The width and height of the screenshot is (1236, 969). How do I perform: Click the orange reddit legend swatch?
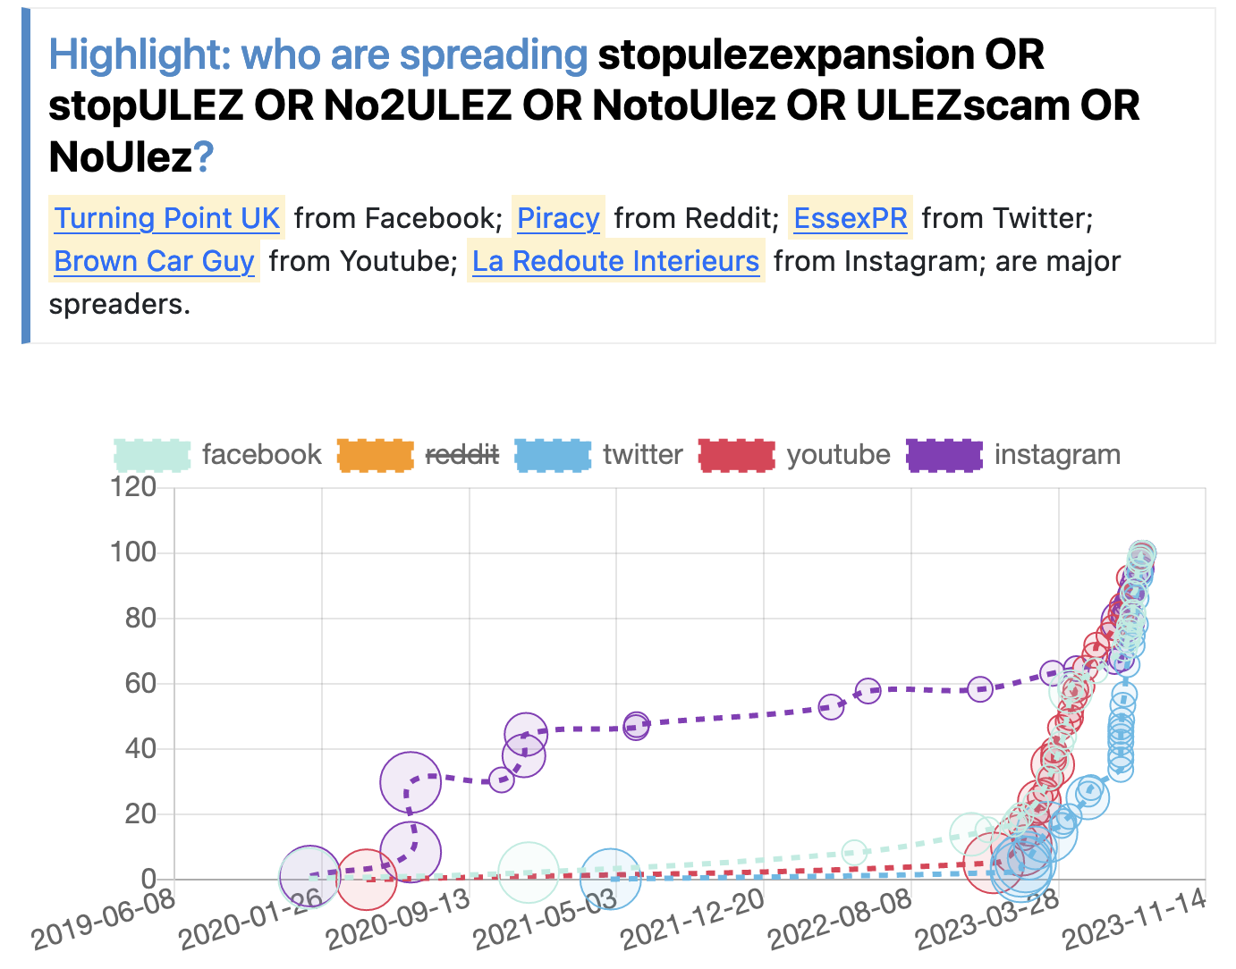coord(376,455)
